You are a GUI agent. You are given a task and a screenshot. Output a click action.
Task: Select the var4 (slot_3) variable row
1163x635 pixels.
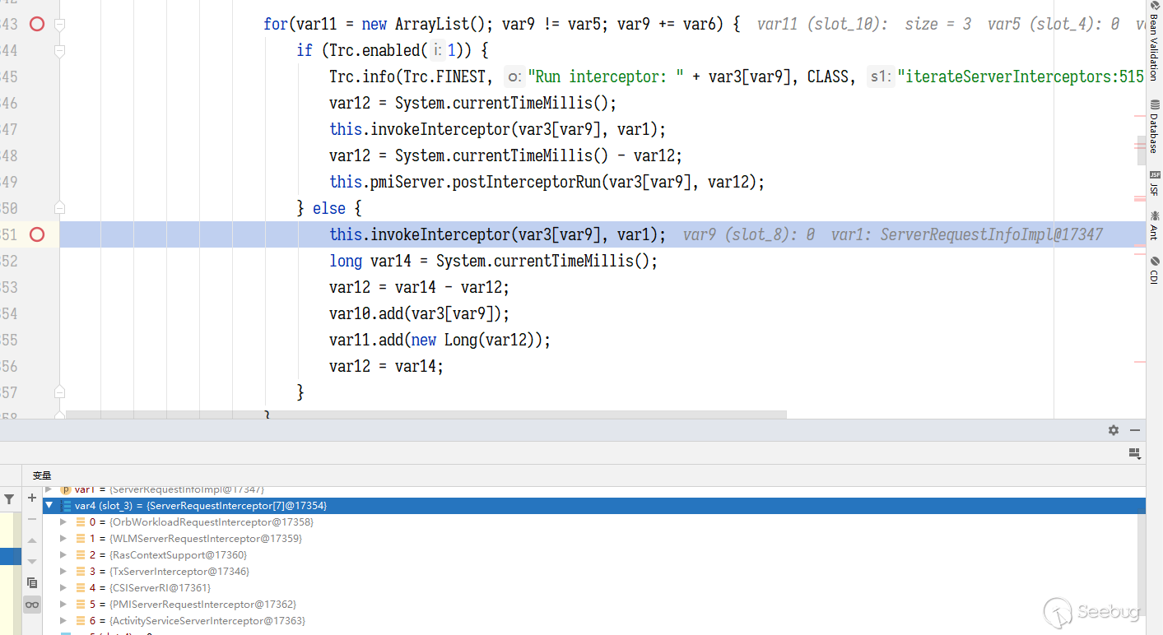coord(593,506)
